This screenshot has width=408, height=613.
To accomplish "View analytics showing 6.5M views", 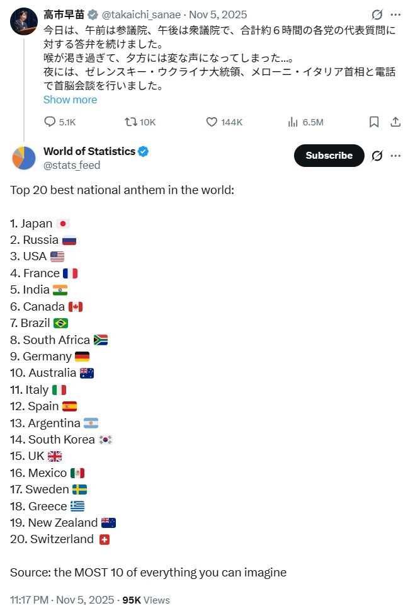I will 293,122.
